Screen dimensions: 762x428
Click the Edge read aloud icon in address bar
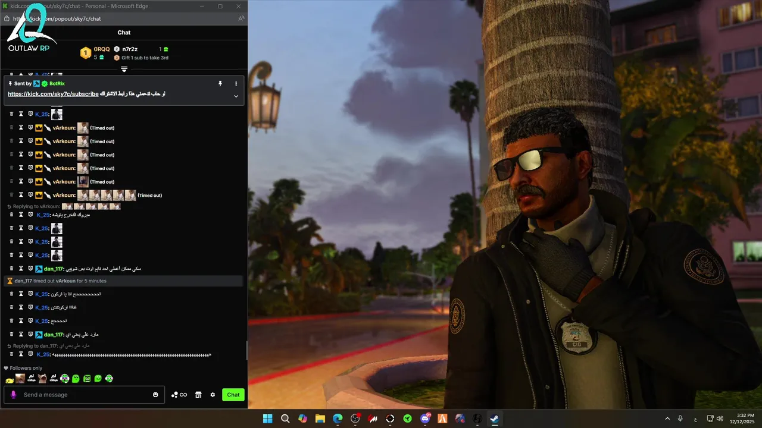pos(241,18)
